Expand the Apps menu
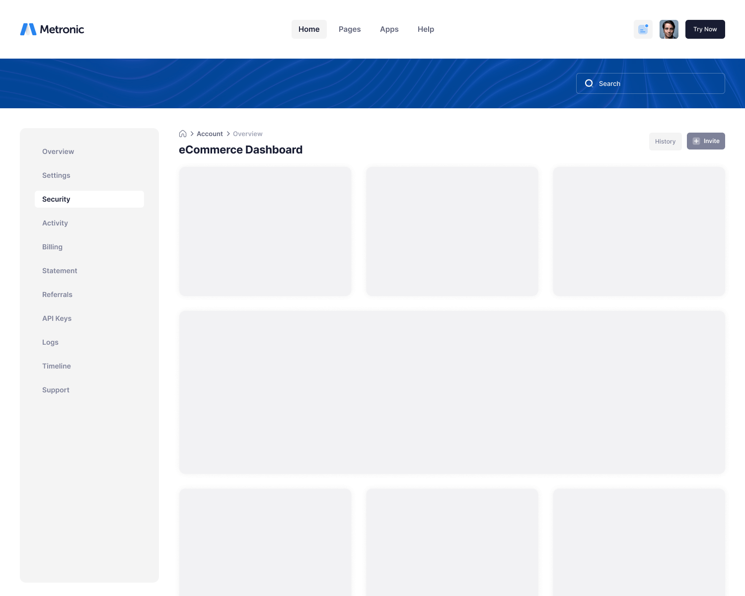The height and width of the screenshot is (596, 745). [389, 29]
